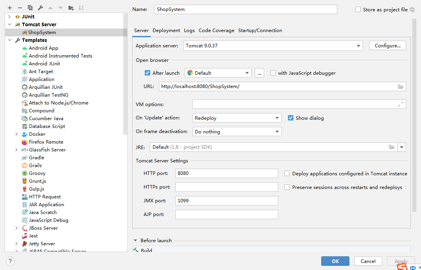421x270 pixels.
Task: Select Firefox Remote template icon
Action: (x=25, y=142)
